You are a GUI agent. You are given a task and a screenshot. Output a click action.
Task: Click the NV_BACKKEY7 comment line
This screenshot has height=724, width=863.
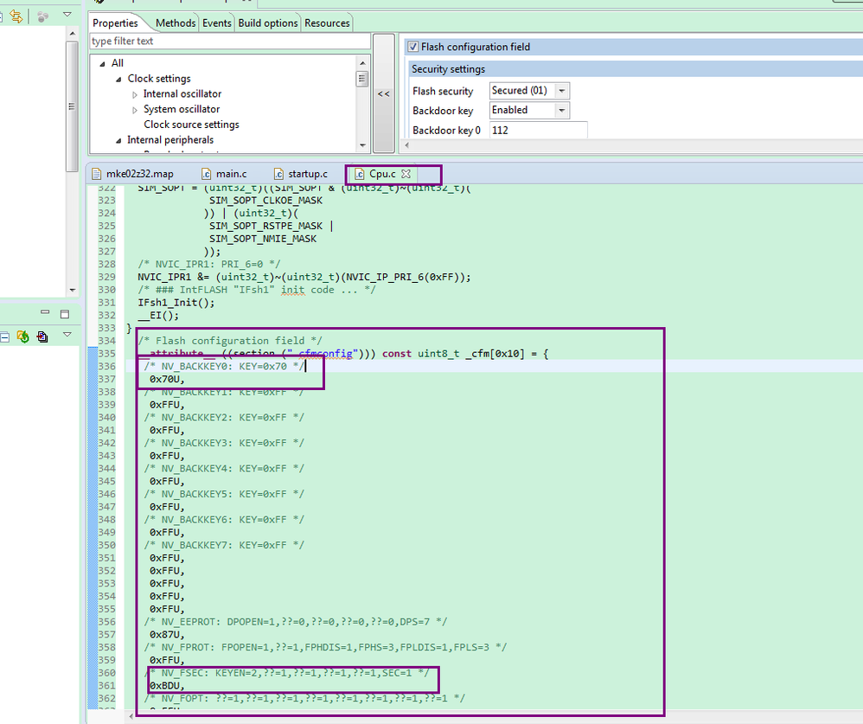[x=224, y=545]
